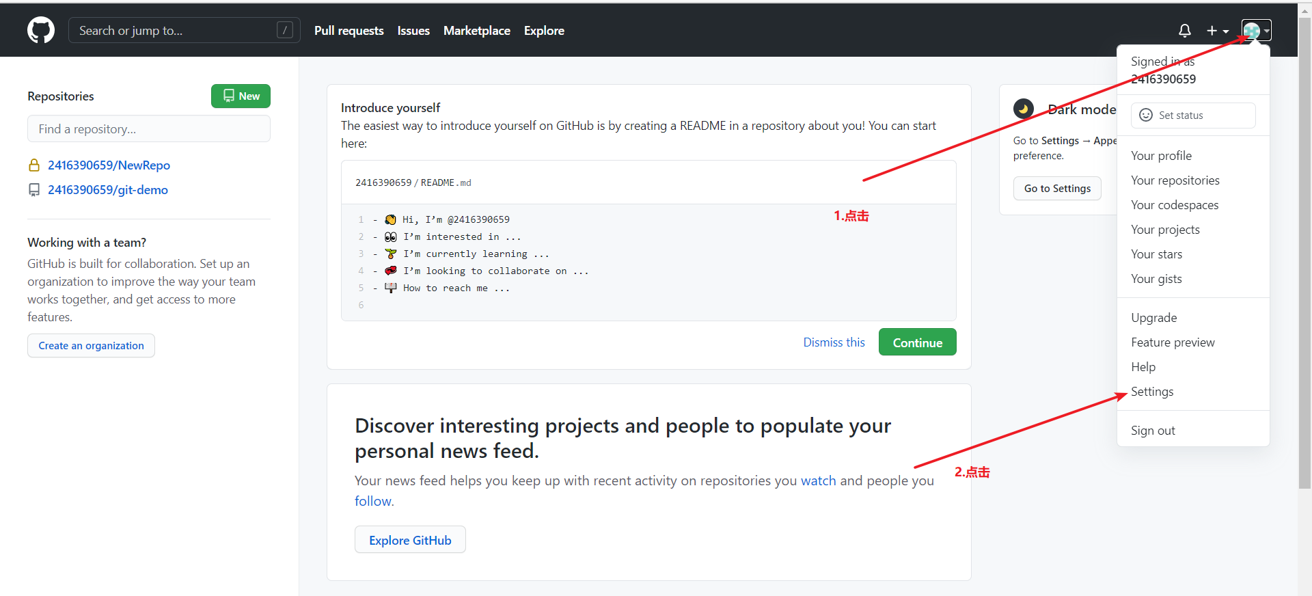Click the GitHub Octocat logo
Image resolution: width=1312 pixels, height=596 pixels.
41,30
